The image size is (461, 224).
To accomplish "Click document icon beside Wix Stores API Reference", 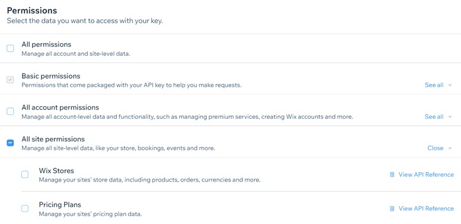I will tap(392, 175).
